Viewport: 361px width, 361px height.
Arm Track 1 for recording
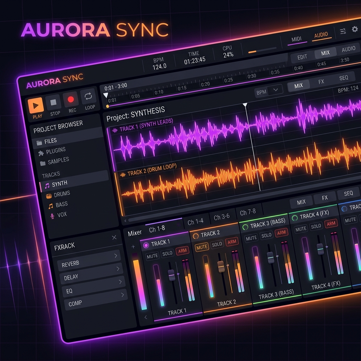pos(182,251)
